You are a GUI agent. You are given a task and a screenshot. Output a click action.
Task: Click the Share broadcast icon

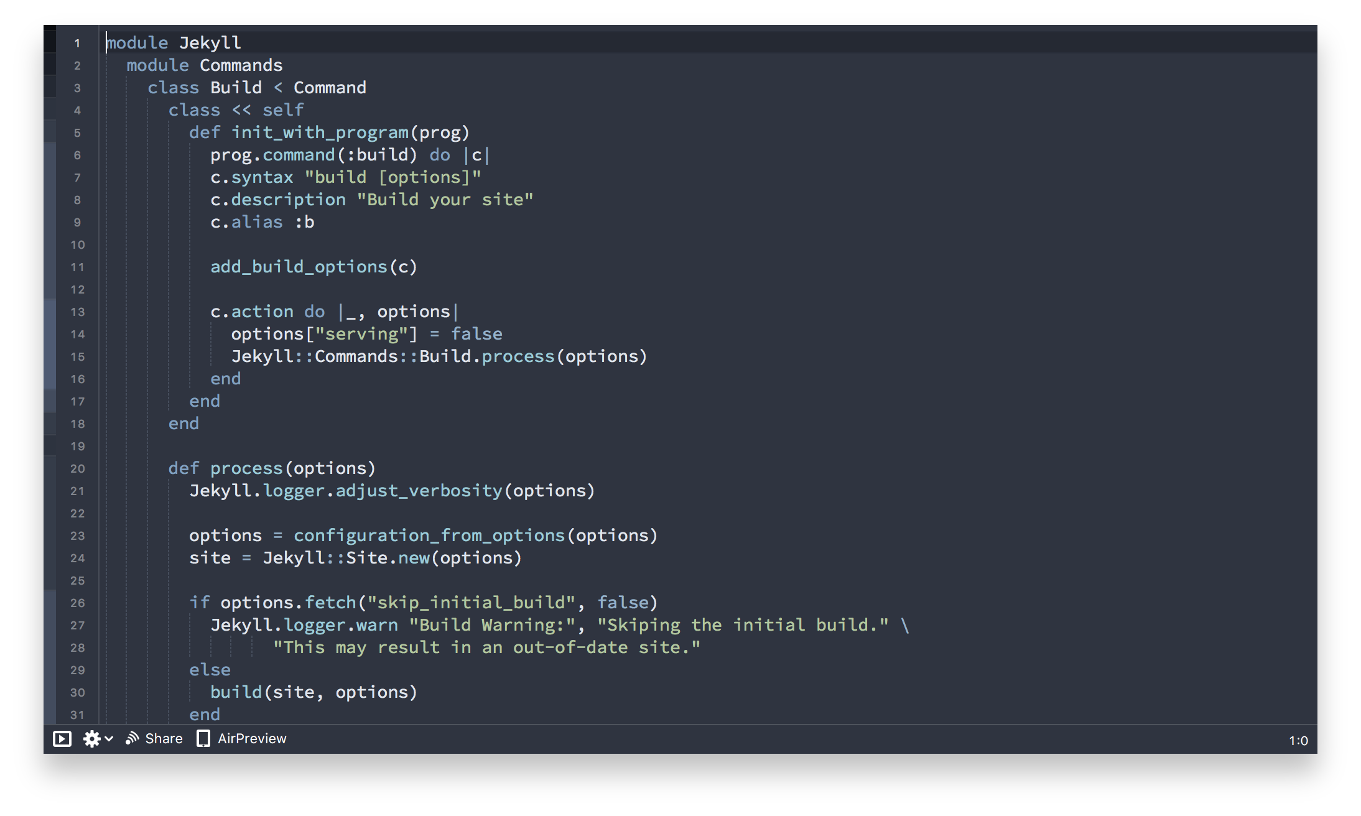click(132, 738)
